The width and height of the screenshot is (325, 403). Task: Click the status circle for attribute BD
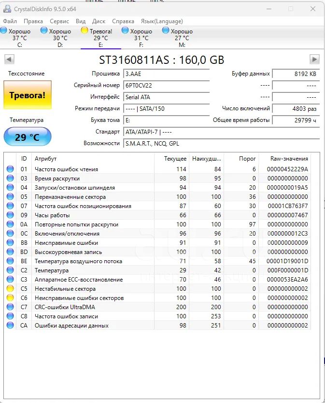[10, 252]
